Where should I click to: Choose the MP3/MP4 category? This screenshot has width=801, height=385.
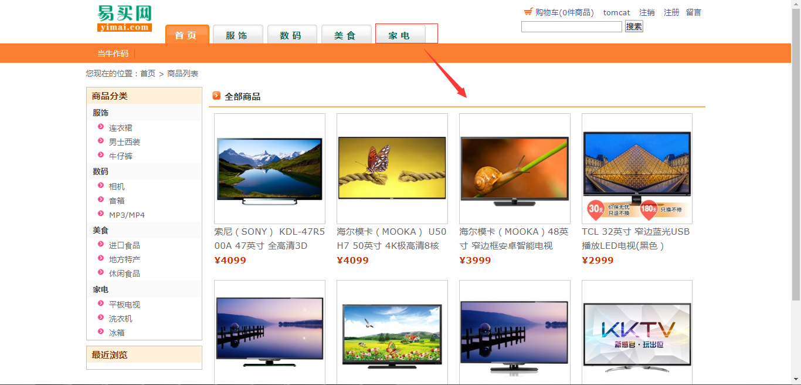pyautogui.click(x=127, y=215)
